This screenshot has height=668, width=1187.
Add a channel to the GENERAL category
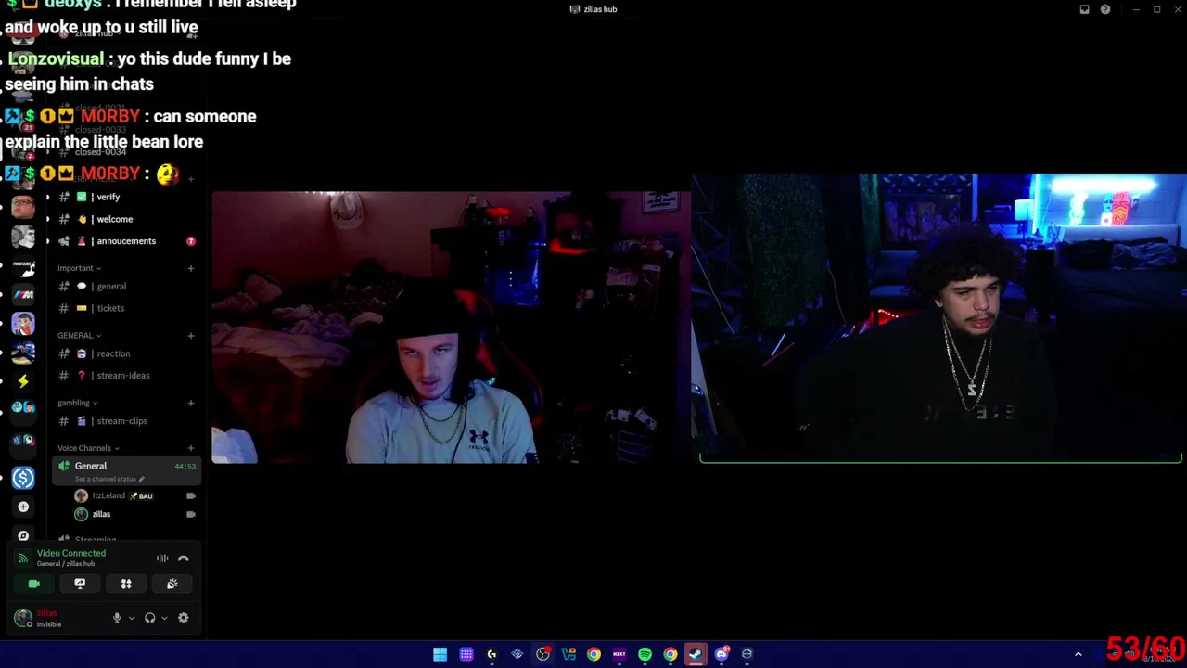191,335
